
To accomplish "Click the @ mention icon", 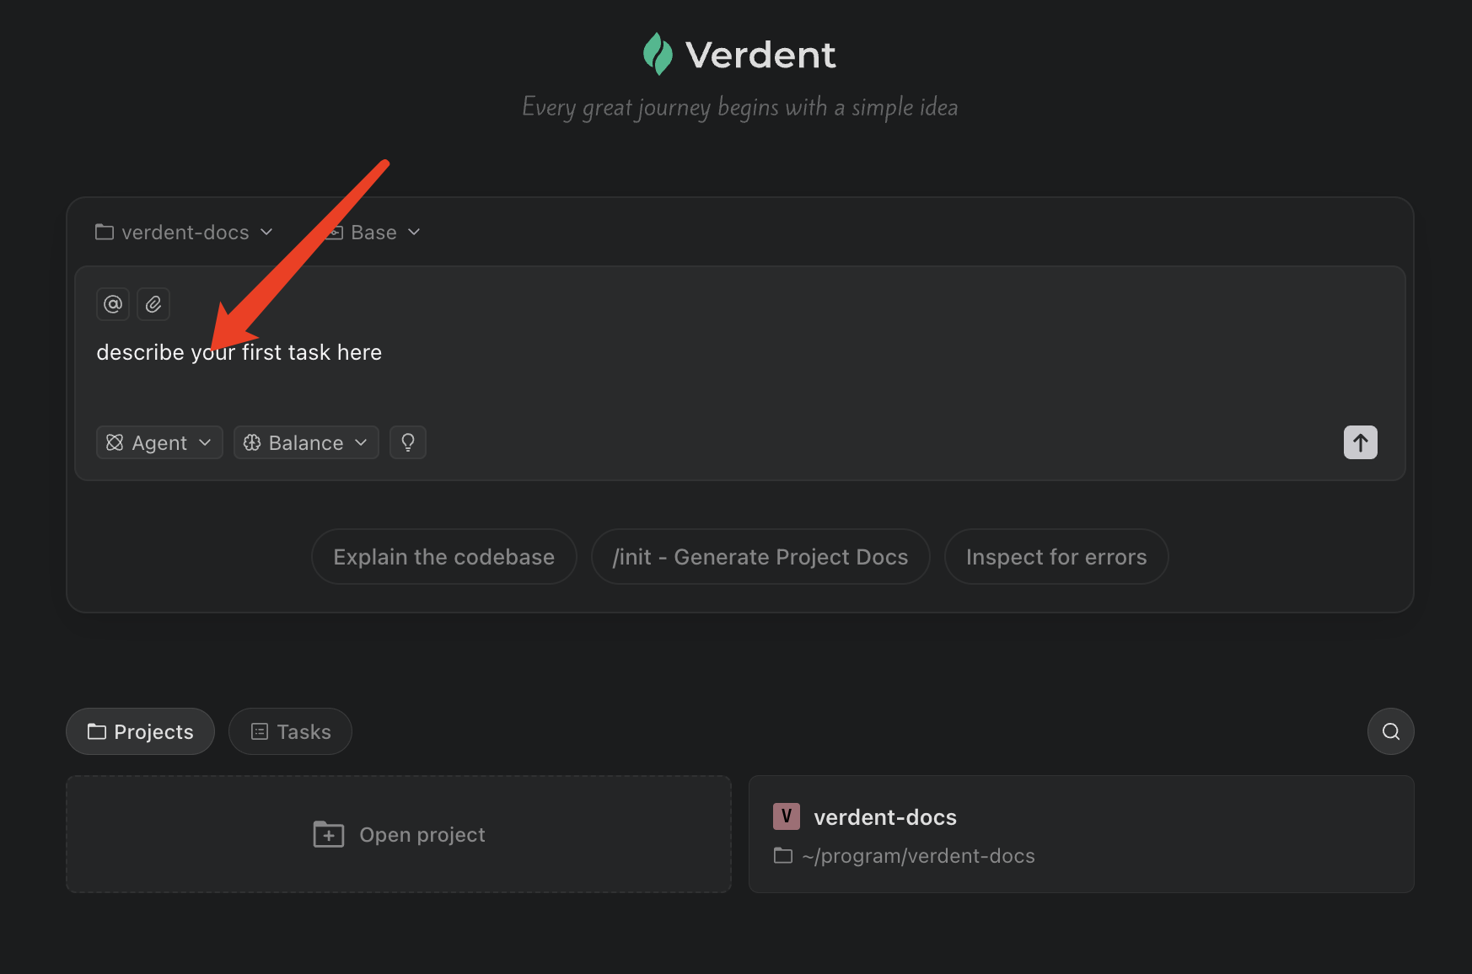I will pos(113,304).
